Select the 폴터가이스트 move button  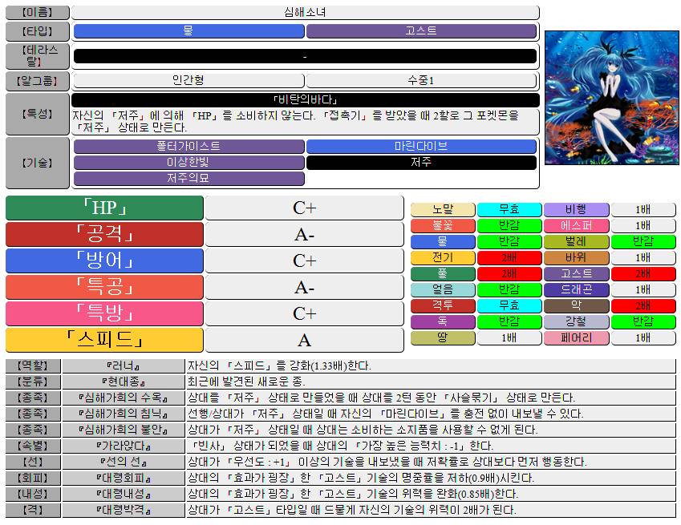point(188,147)
